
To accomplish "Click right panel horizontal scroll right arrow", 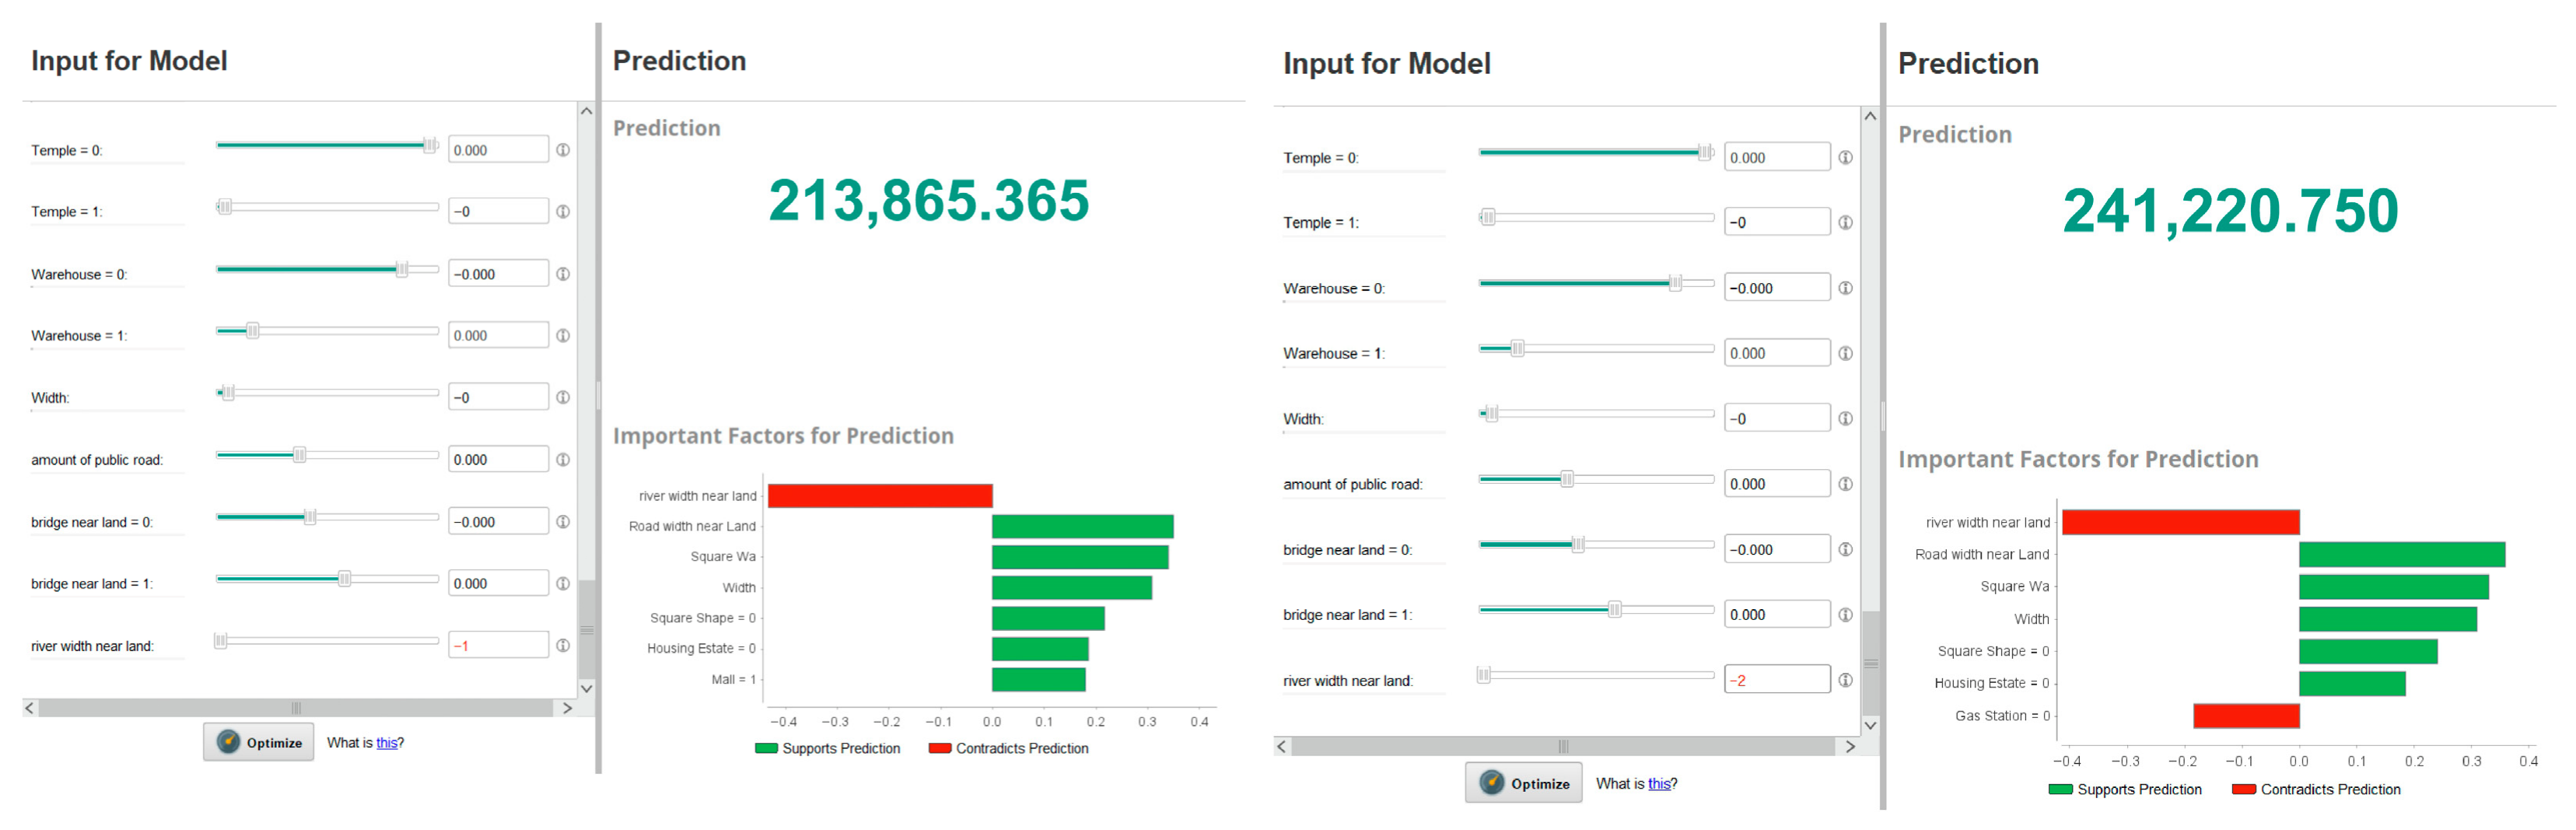I will 1850,746.
